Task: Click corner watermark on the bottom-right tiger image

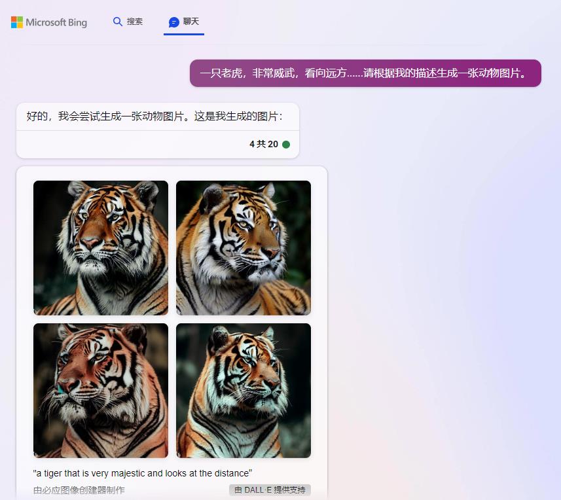Action: click(179, 454)
